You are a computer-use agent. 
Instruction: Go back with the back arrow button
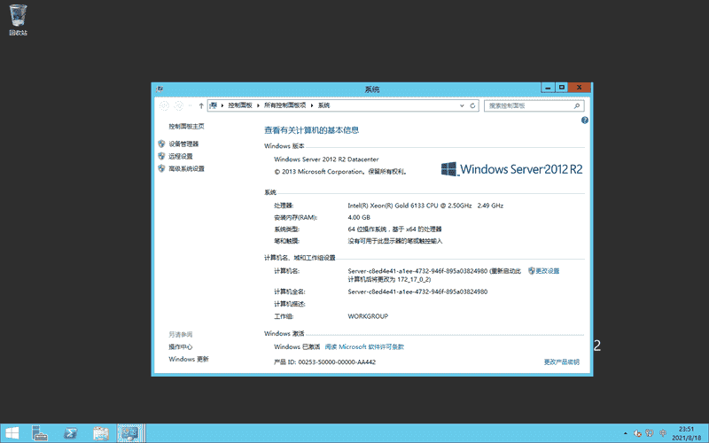point(164,105)
